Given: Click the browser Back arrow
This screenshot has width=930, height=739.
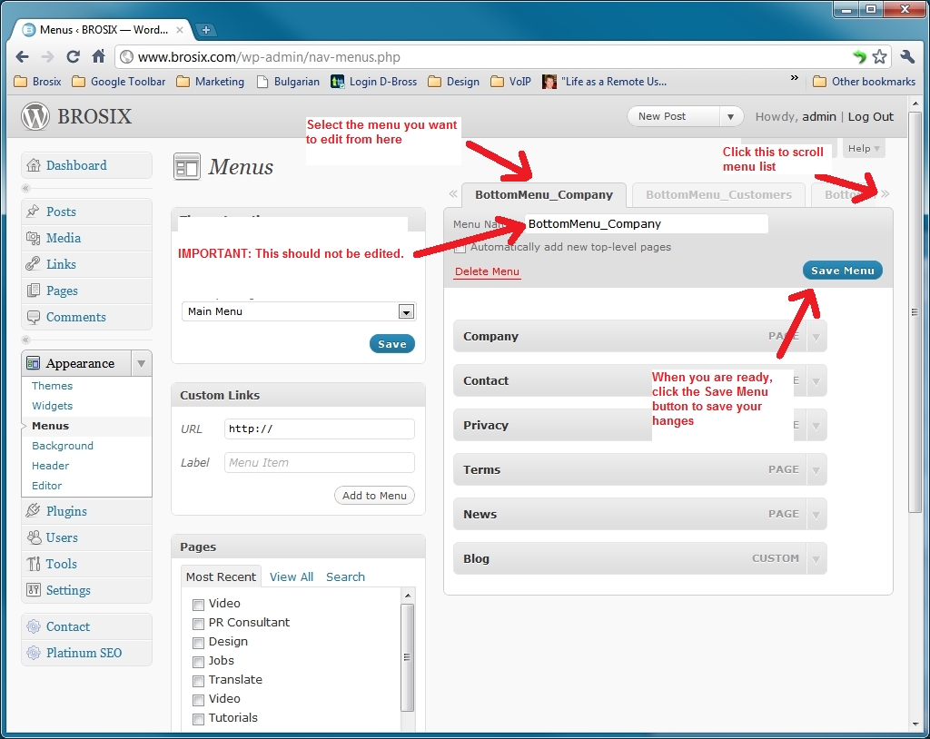Looking at the screenshot, I should (23, 57).
